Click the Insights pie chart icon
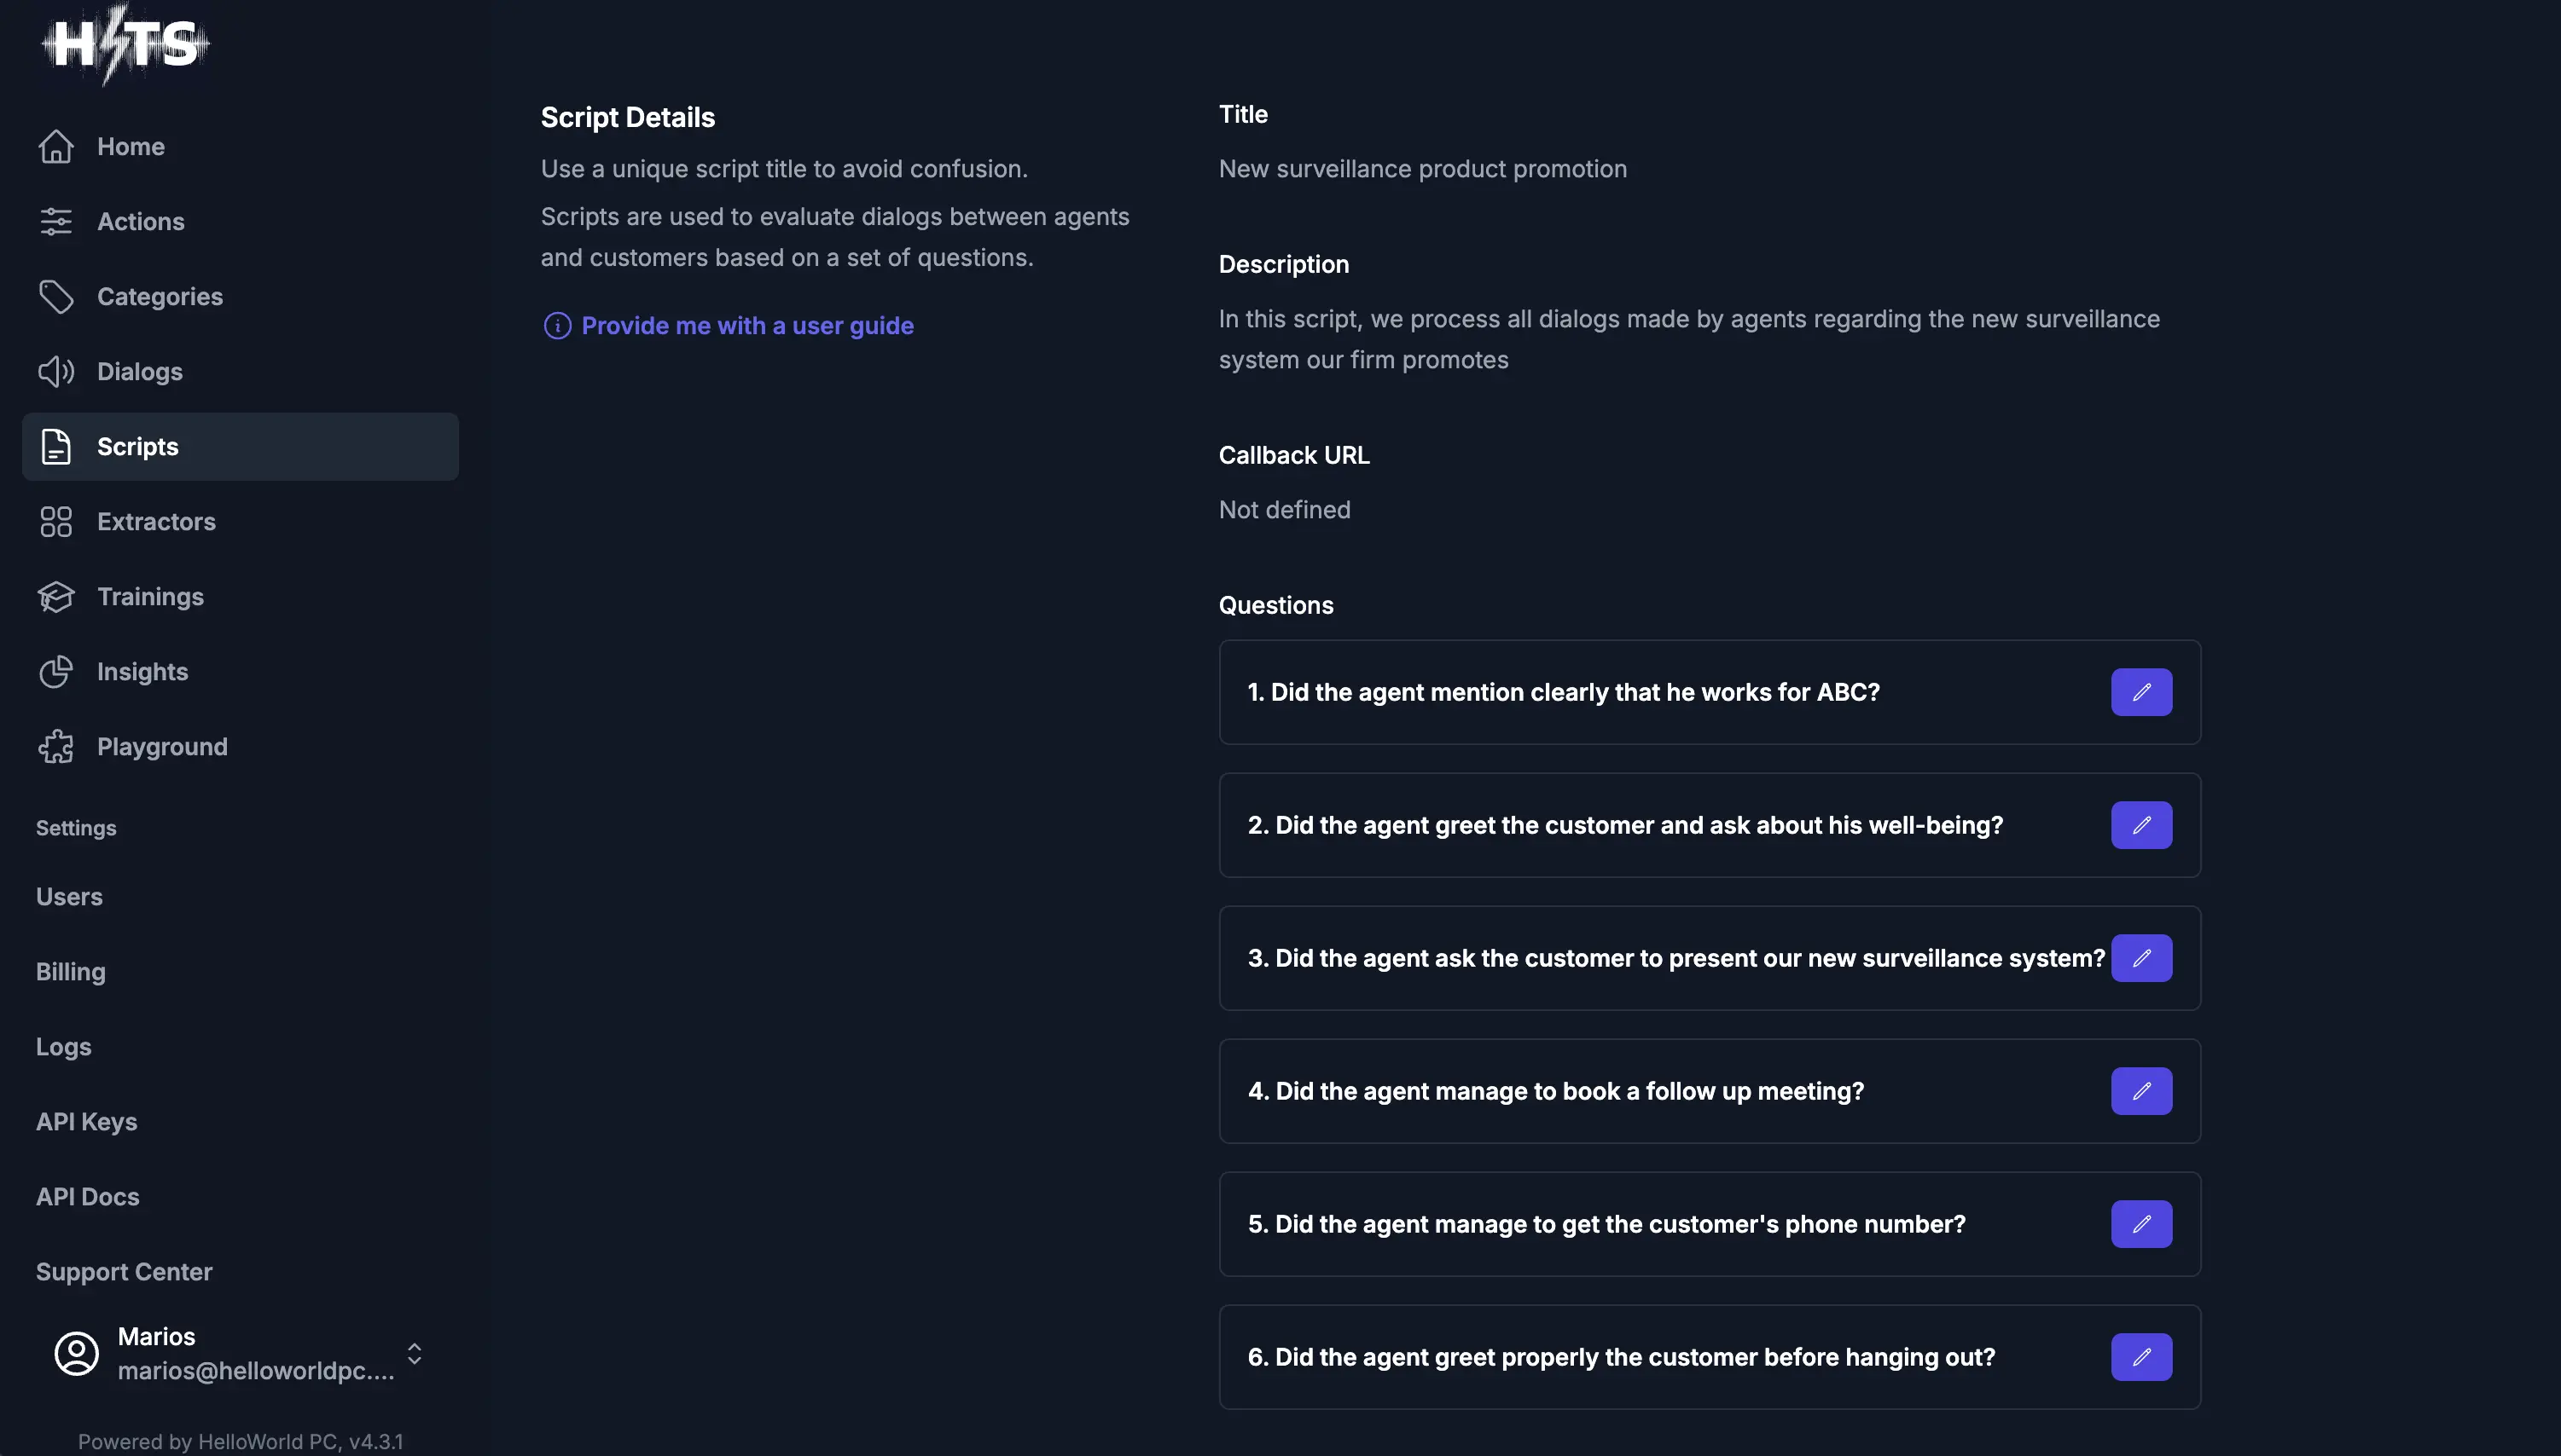 point(56,672)
